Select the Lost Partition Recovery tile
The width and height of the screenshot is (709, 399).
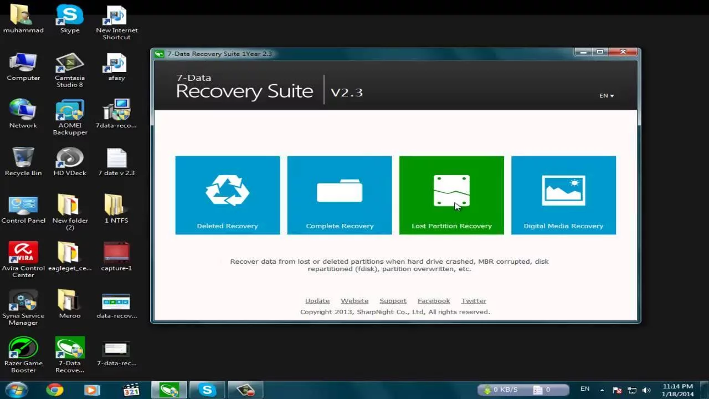(x=451, y=195)
